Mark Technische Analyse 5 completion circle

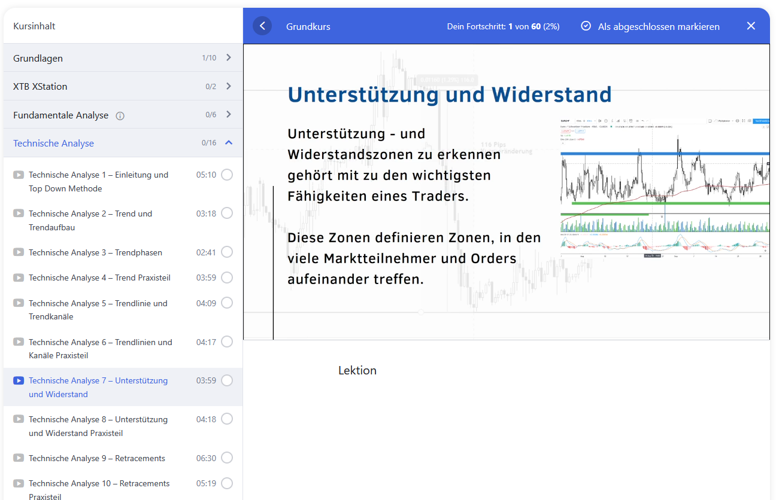[227, 303]
